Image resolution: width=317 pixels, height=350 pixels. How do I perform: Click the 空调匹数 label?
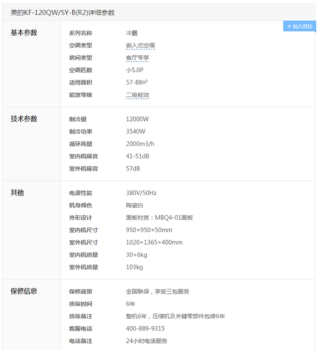click(80, 70)
